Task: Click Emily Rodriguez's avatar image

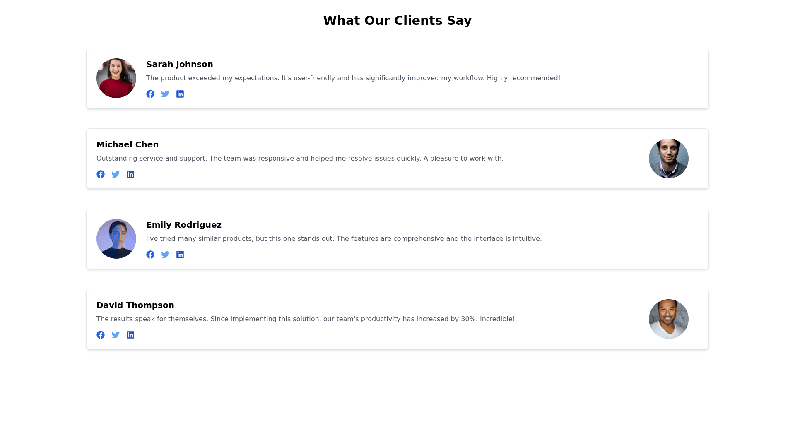Action: click(116, 239)
